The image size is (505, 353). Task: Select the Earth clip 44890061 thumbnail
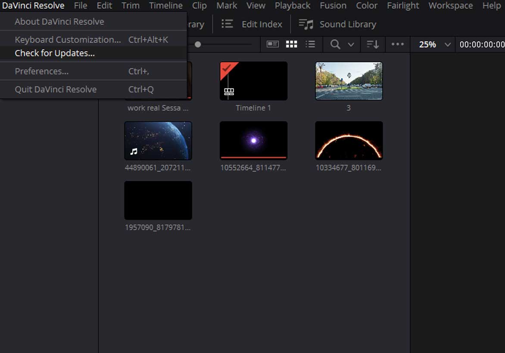[x=158, y=141]
